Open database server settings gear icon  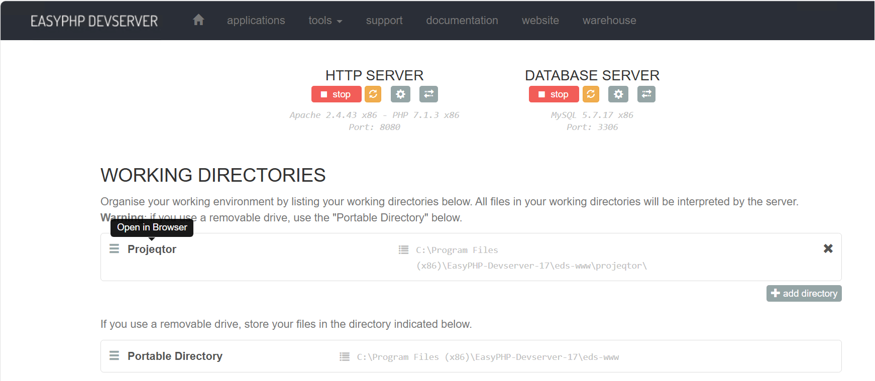[x=618, y=94]
